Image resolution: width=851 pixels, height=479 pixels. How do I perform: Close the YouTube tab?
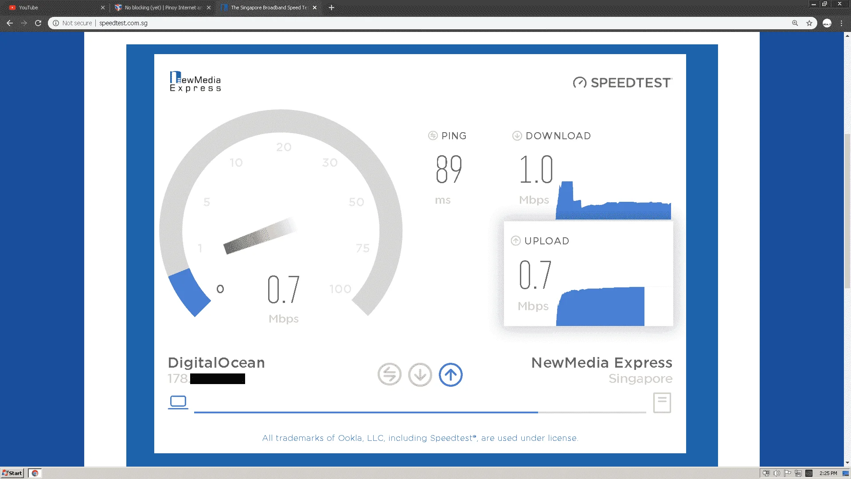click(102, 8)
